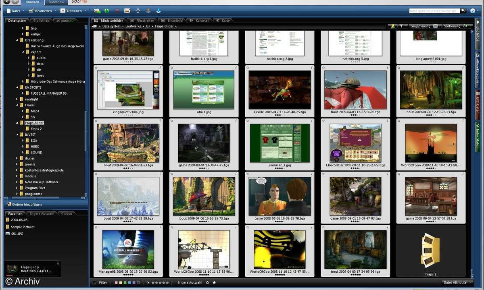The height and width of the screenshot is (290, 484).
Task: Expand the iTunes folder node
Action: tap(17, 158)
